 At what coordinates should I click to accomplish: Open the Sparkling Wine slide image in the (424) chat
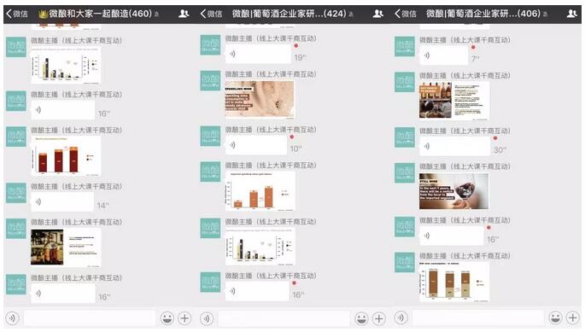(260, 100)
